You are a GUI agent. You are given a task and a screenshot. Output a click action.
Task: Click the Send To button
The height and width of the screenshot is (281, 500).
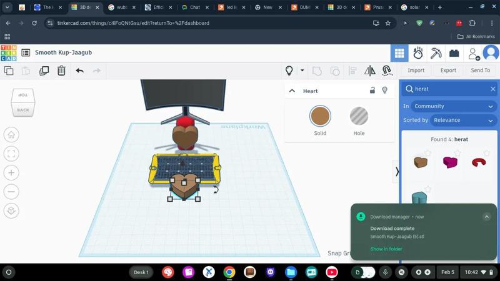480,71
